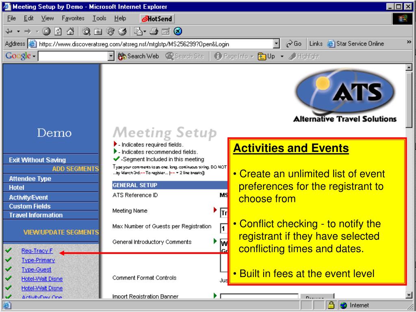Open the Mail toolbar icon
The image size is (416, 312).
(138, 32)
